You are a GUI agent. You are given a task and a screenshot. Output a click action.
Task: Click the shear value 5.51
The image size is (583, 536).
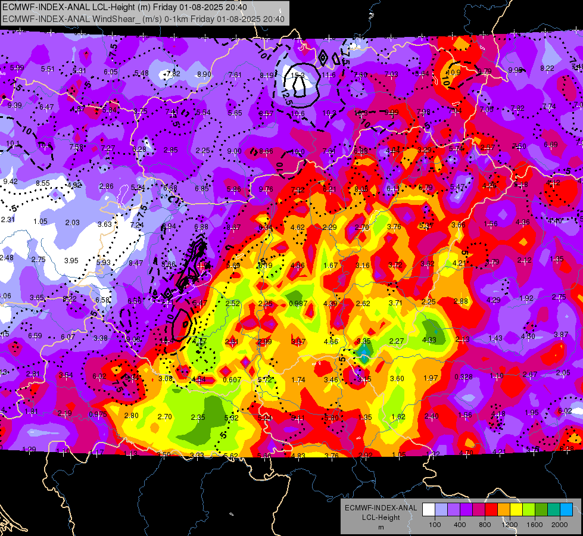(x=48, y=69)
